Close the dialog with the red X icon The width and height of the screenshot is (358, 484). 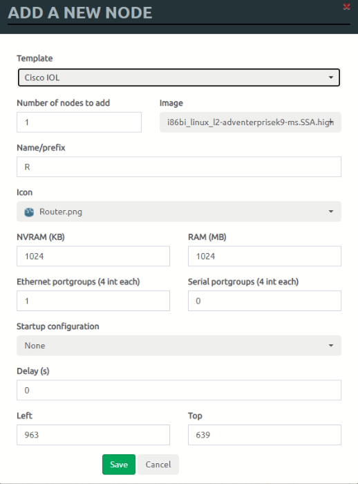[x=346, y=6]
